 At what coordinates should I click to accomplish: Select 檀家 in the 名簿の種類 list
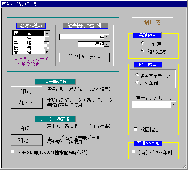coord(28,33)
